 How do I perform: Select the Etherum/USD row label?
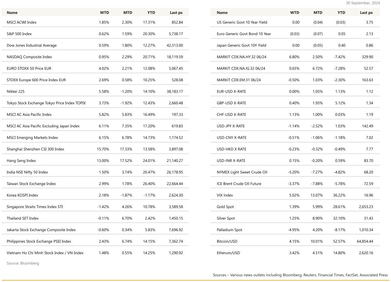(228, 253)
